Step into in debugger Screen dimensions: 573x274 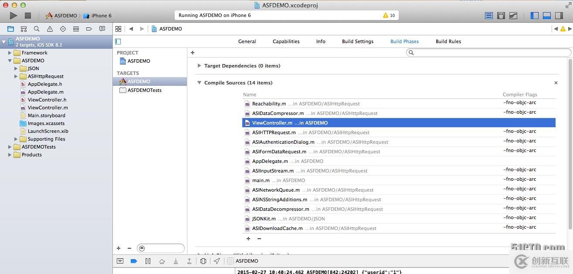[x=176, y=261]
